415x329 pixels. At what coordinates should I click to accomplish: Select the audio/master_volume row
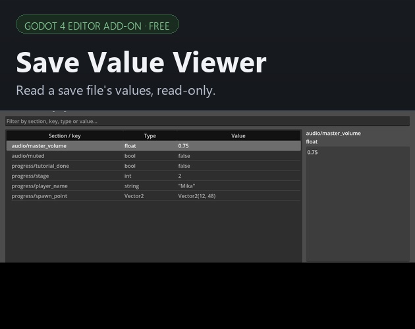pyautogui.click(x=153, y=145)
